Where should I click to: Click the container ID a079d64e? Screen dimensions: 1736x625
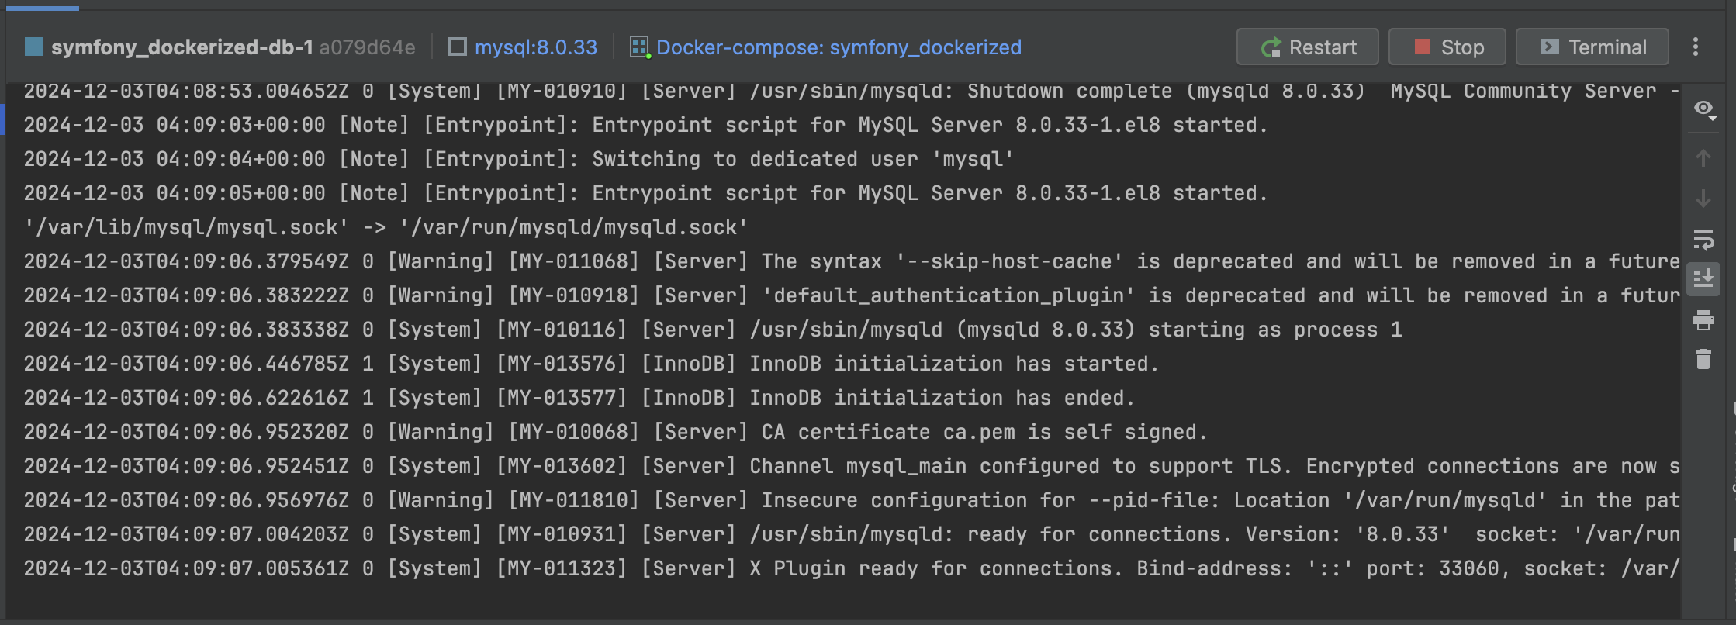pos(367,47)
